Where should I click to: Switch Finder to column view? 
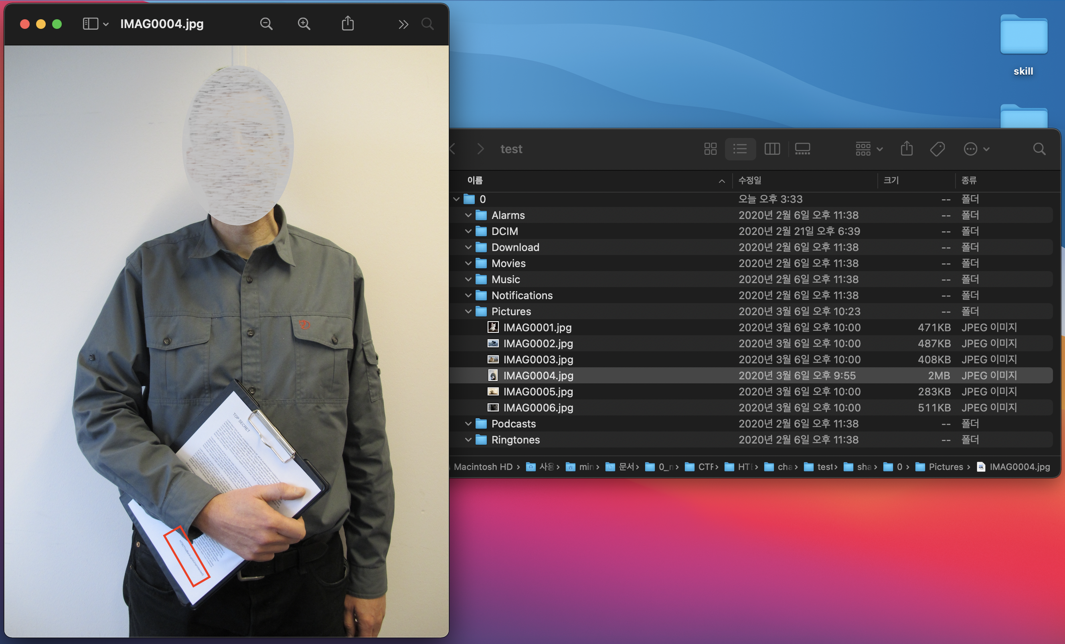click(x=771, y=149)
